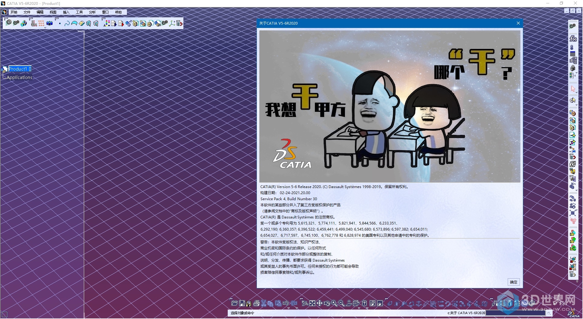The height and width of the screenshot is (319, 583).
Task: Click the list with red undo arrow icon
Action: click(x=179, y=23)
